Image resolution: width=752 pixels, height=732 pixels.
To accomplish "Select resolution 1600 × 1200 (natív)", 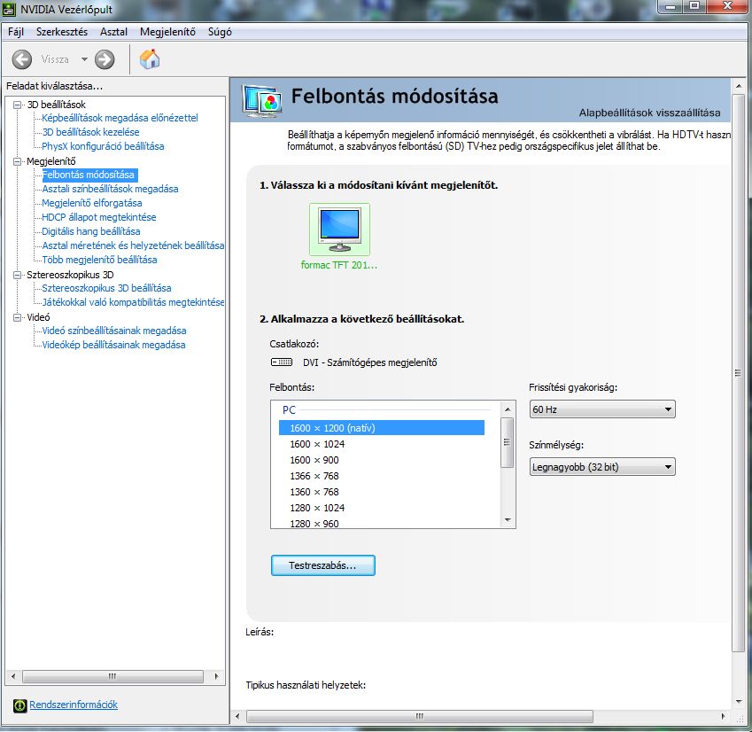I will point(382,428).
